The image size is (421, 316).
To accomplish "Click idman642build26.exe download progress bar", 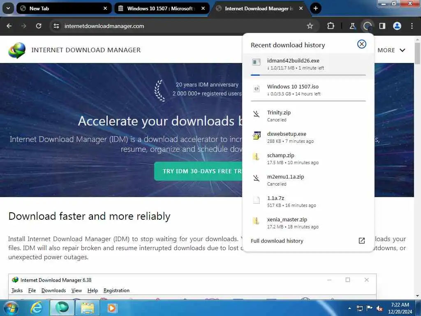I will click(308, 75).
